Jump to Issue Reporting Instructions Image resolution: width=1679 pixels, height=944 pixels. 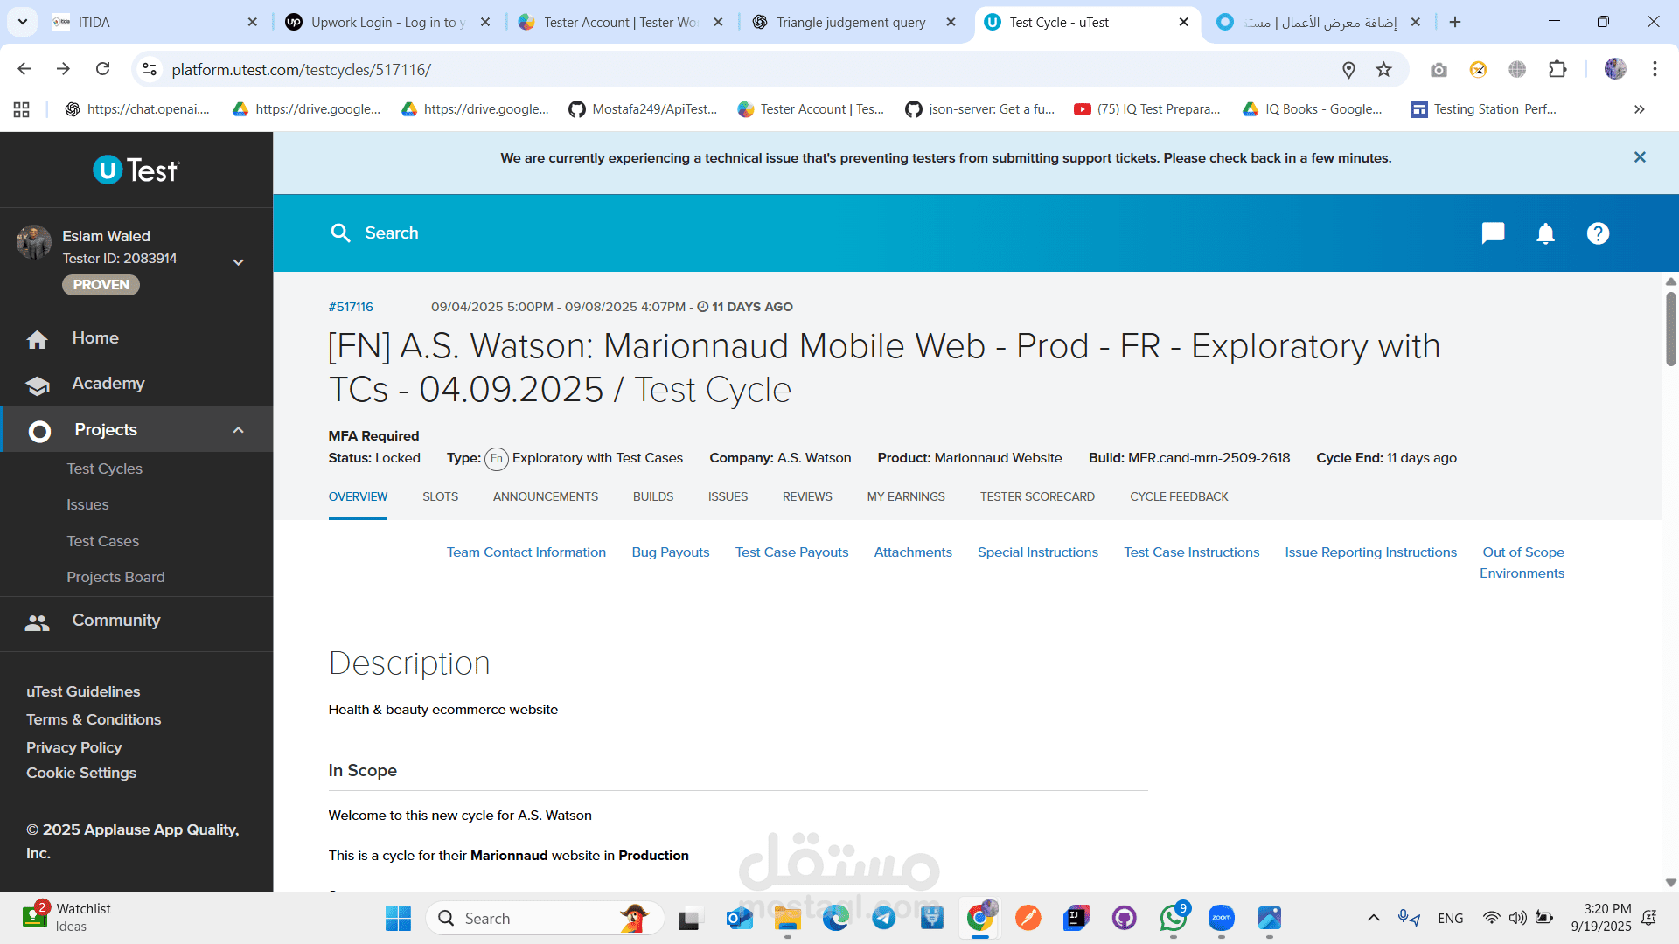(1371, 552)
